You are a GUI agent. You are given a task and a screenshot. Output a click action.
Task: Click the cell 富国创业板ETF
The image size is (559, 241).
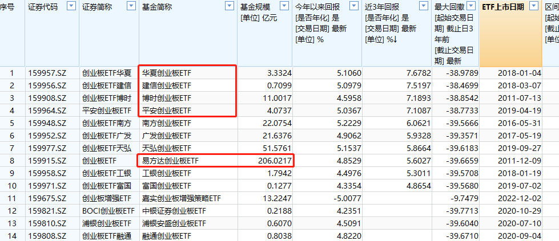188,186
